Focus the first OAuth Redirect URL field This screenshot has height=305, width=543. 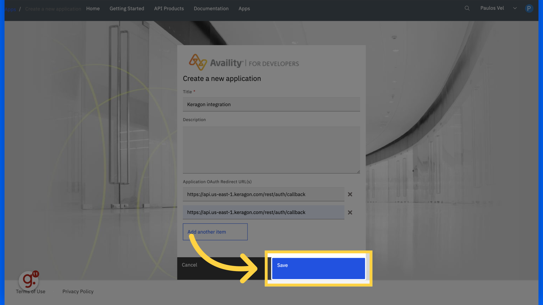point(263,194)
